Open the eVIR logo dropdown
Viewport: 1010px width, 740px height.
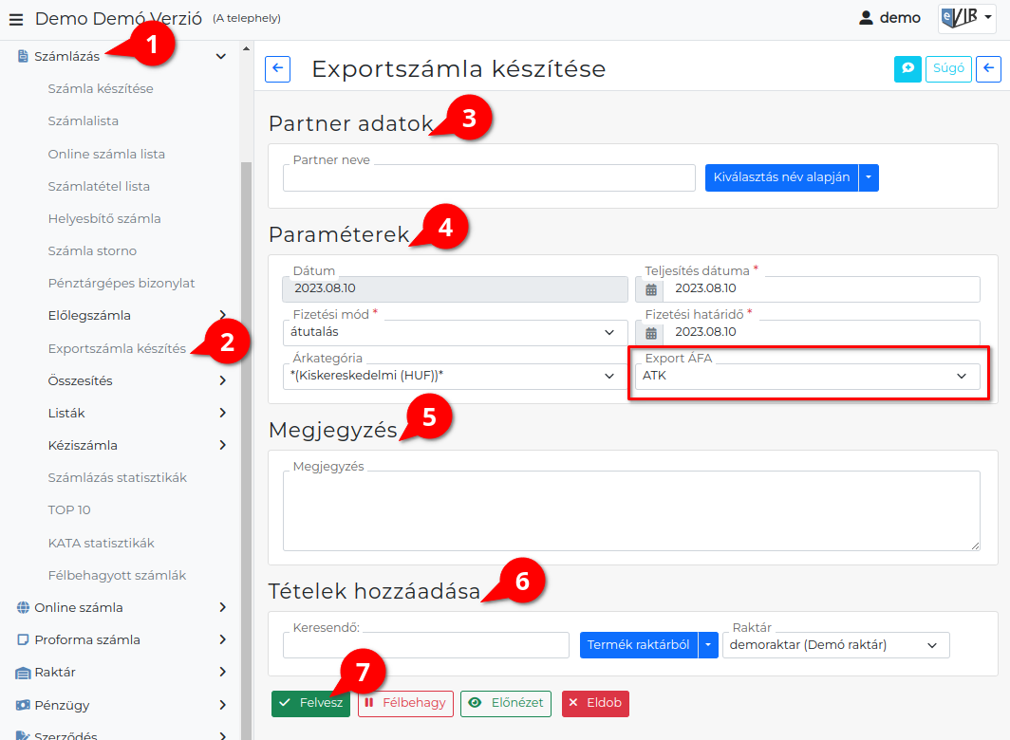967,18
